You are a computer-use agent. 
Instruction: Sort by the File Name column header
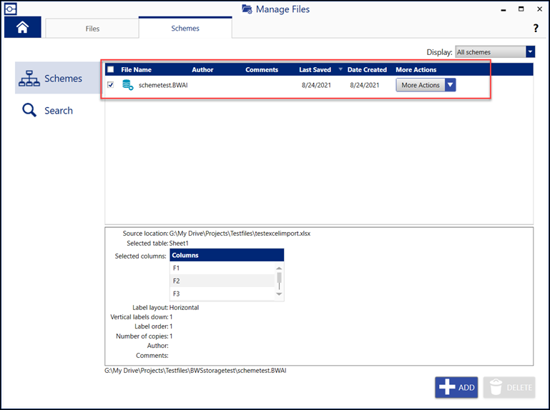click(x=136, y=69)
